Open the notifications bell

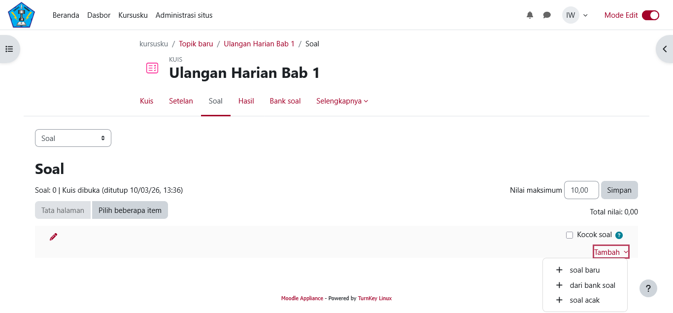click(x=530, y=15)
